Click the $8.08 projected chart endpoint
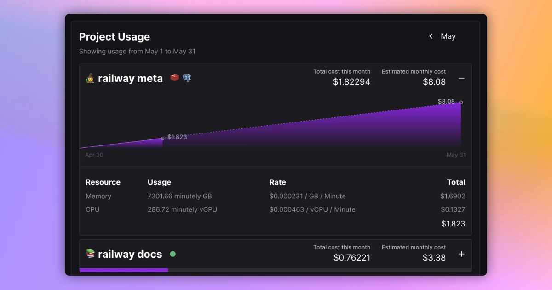This screenshot has height=290, width=552. coord(461,102)
